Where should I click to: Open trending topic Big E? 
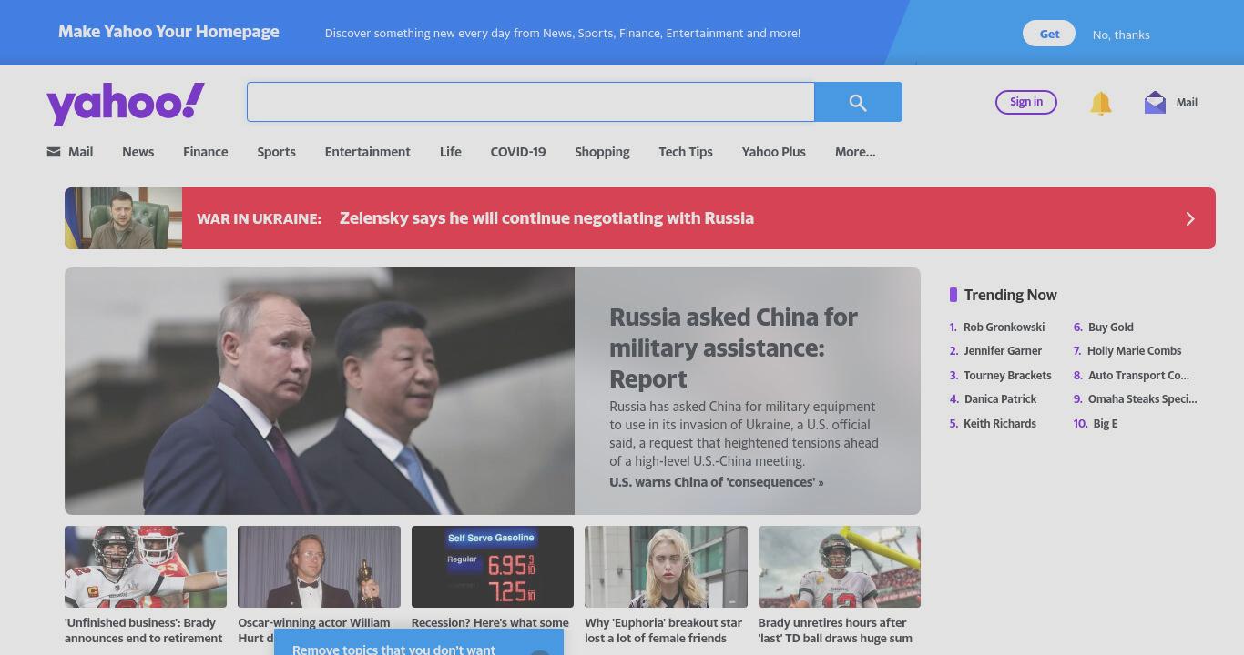[1106, 423]
